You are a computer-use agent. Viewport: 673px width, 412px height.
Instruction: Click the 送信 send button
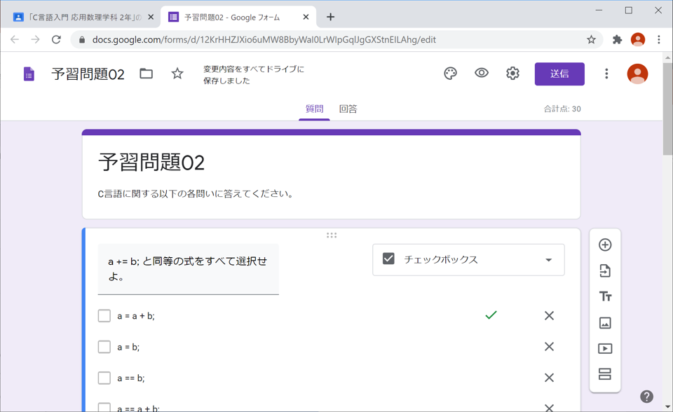point(559,74)
